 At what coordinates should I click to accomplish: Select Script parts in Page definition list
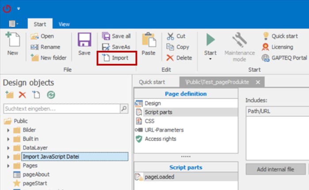(186, 112)
